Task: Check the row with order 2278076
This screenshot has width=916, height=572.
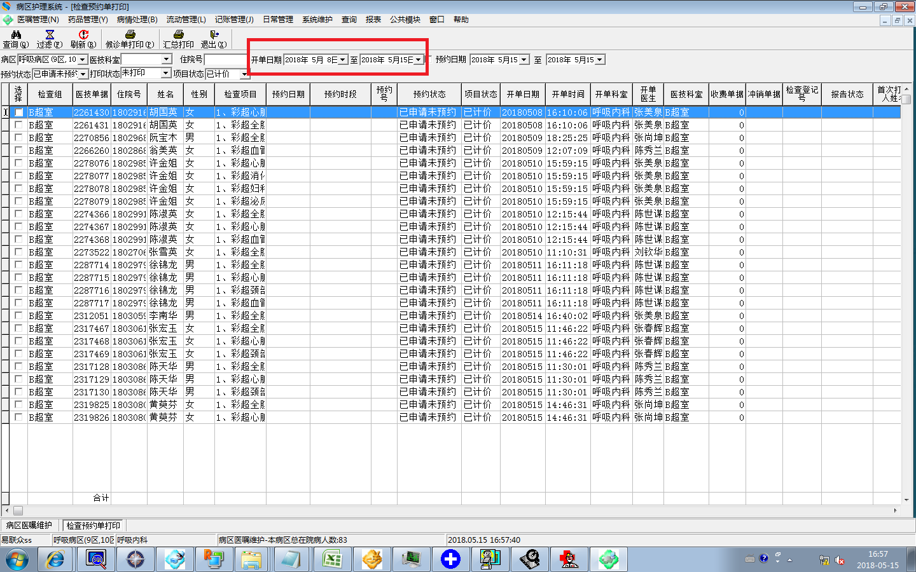Action: [19, 163]
